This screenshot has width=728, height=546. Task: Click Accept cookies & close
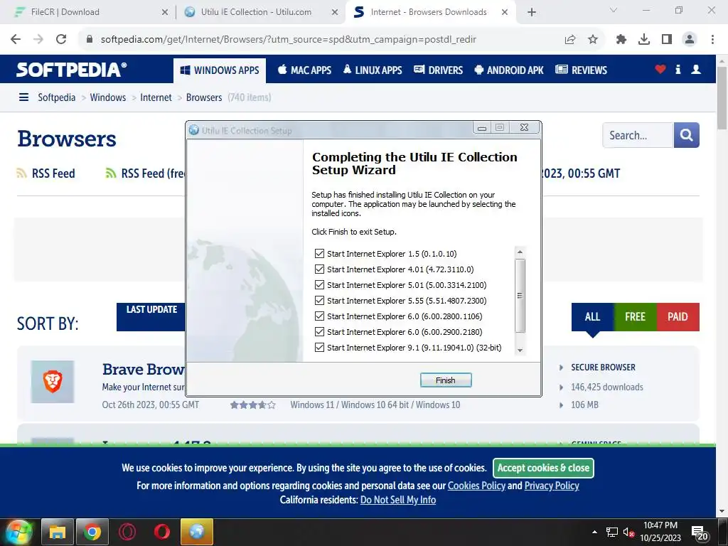543,468
